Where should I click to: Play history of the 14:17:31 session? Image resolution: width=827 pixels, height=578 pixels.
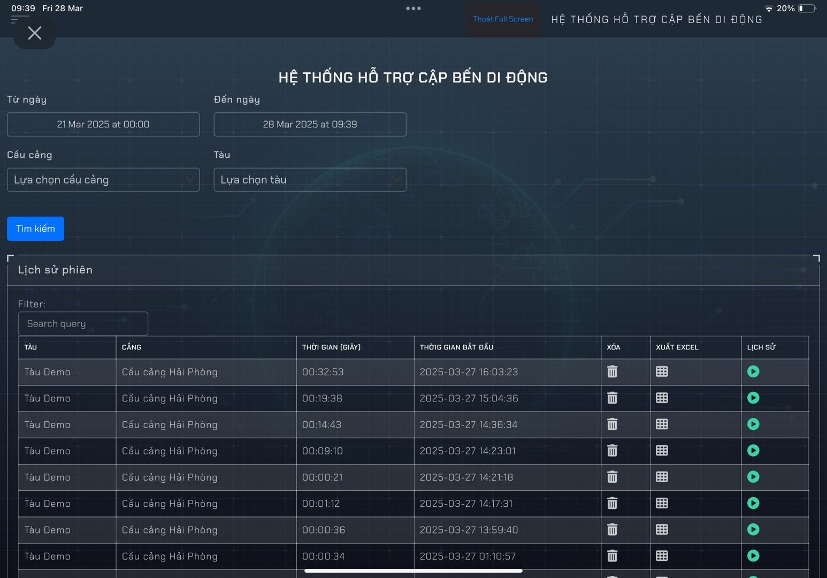pyautogui.click(x=753, y=503)
